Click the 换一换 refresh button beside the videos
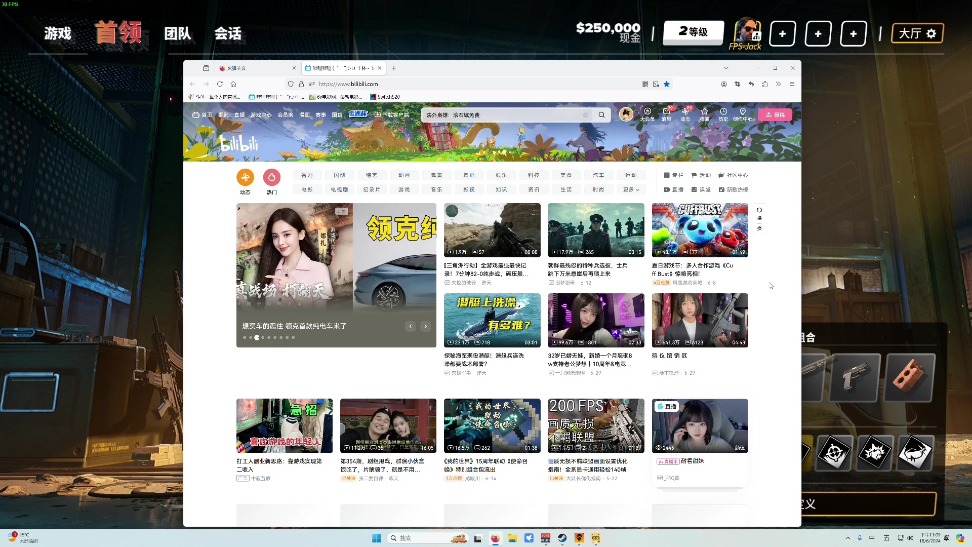The image size is (972, 547). click(759, 219)
